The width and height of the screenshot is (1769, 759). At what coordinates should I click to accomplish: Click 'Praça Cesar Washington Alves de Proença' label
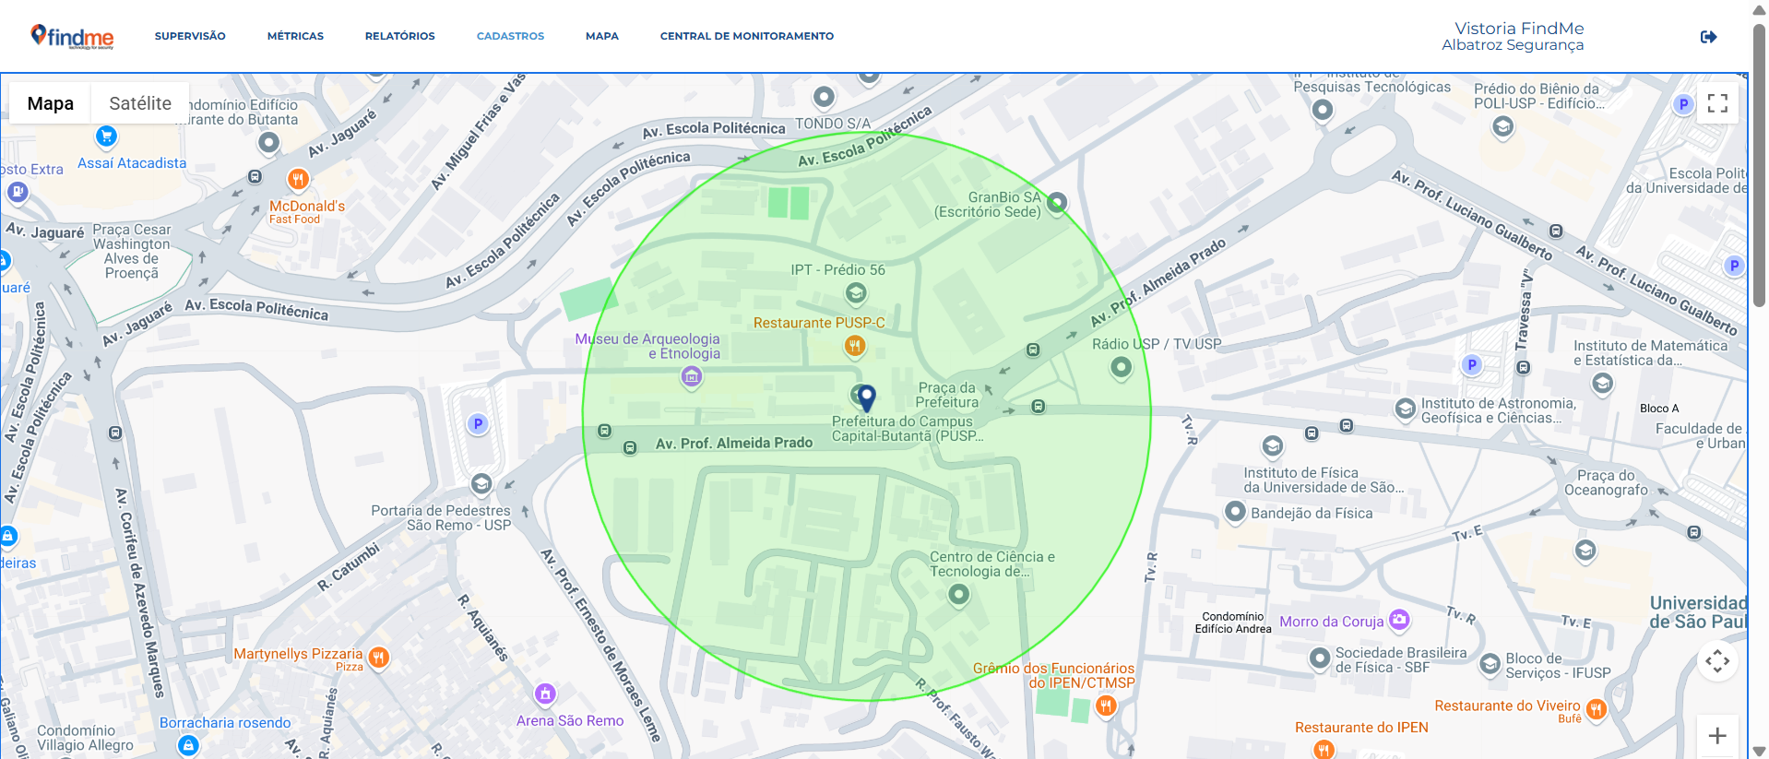(x=131, y=251)
